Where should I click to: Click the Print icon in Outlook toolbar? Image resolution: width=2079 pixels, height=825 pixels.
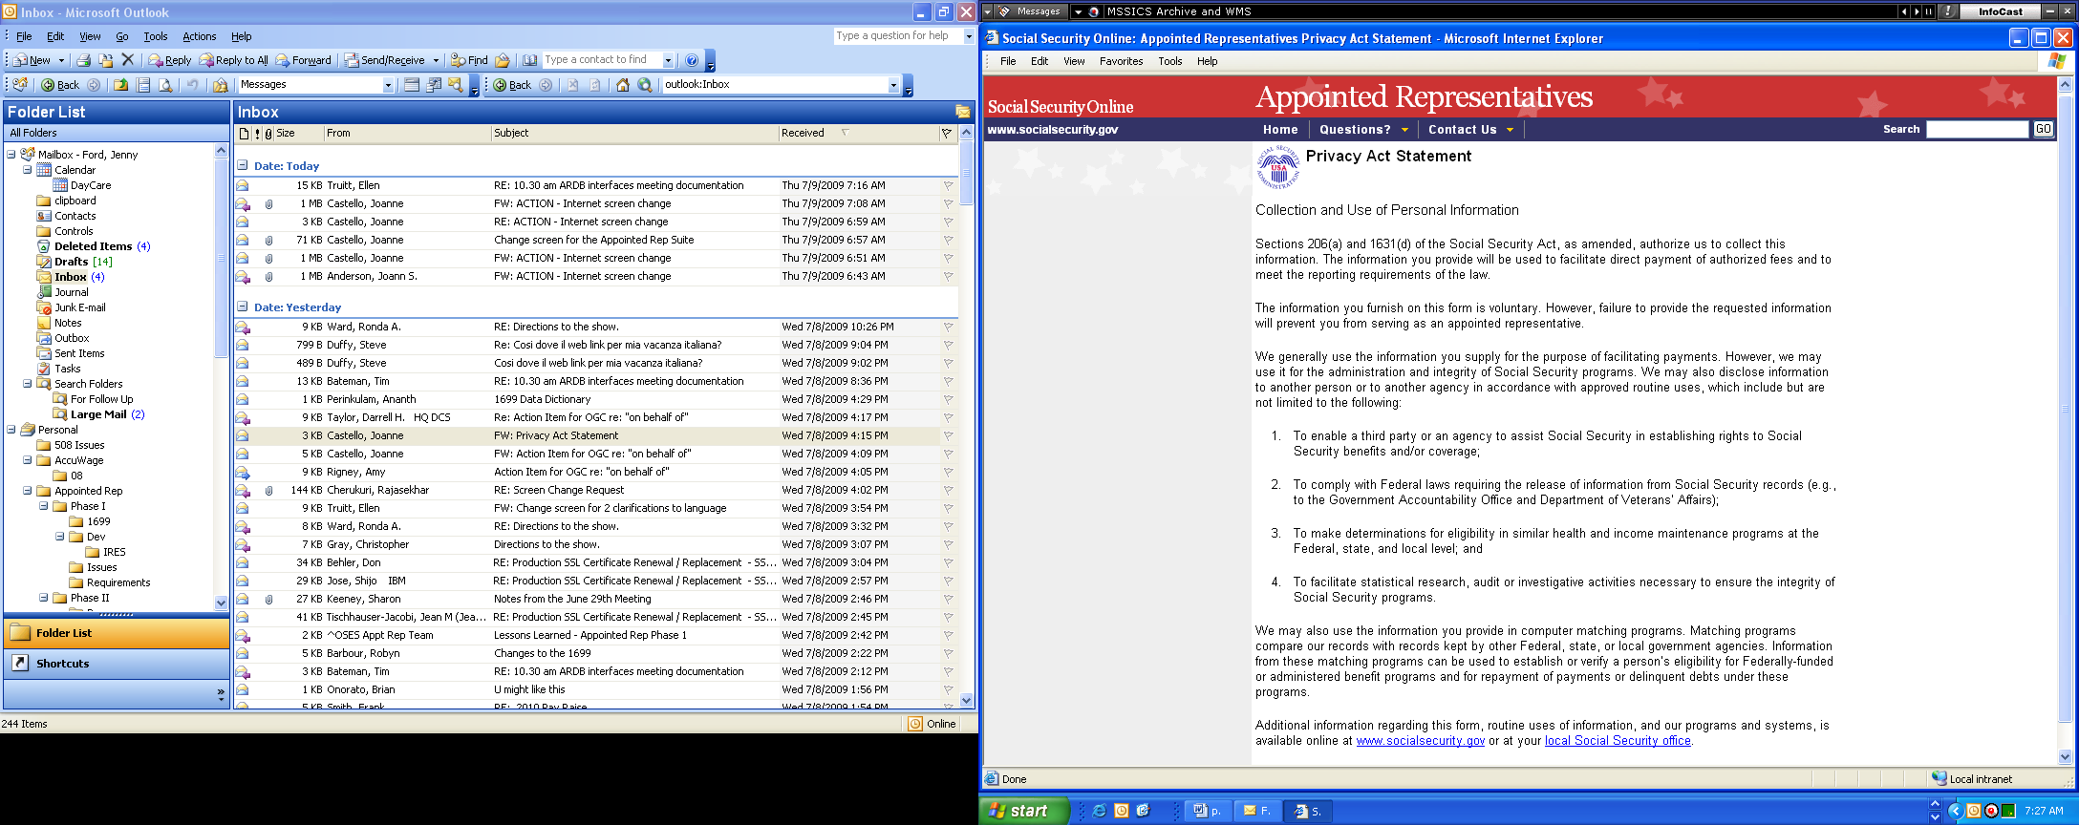point(84,60)
